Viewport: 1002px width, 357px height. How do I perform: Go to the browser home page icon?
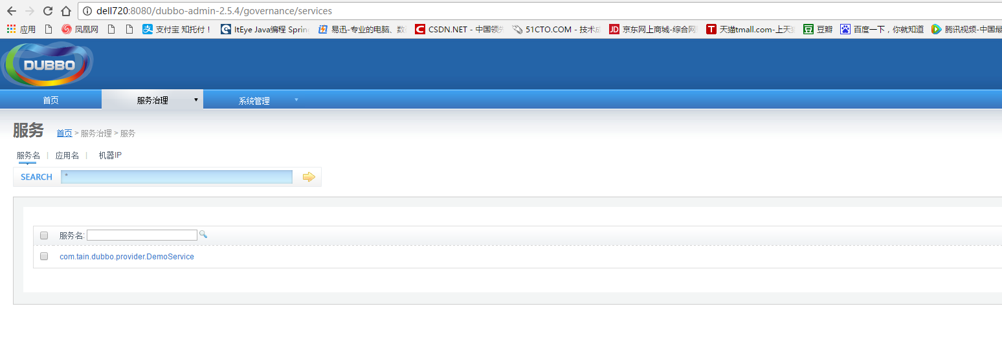[65, 11]
